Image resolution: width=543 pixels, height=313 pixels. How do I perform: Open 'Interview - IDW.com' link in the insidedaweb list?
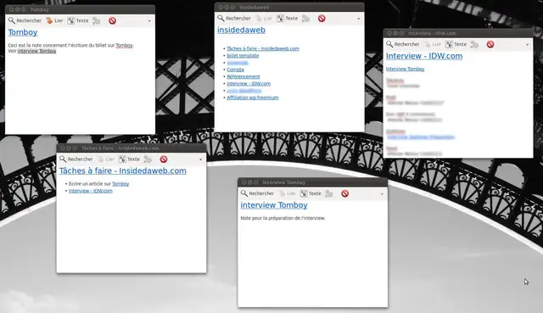pos(249,83)
